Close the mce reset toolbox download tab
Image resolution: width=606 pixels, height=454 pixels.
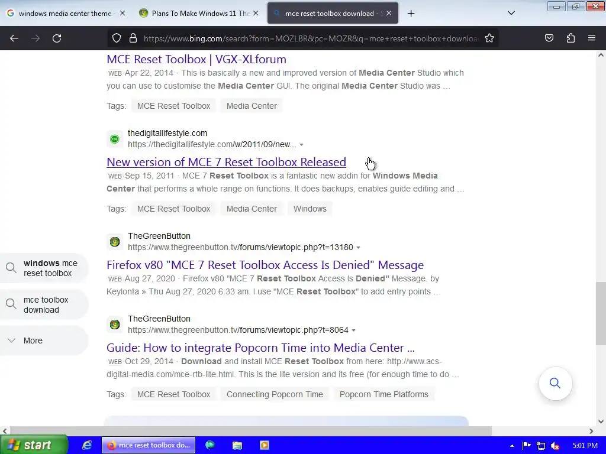point(389,13)
